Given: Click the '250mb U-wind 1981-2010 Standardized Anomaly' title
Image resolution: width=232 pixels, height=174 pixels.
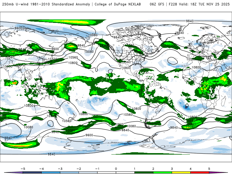Looking at the screenshot, I should (46, 4).
